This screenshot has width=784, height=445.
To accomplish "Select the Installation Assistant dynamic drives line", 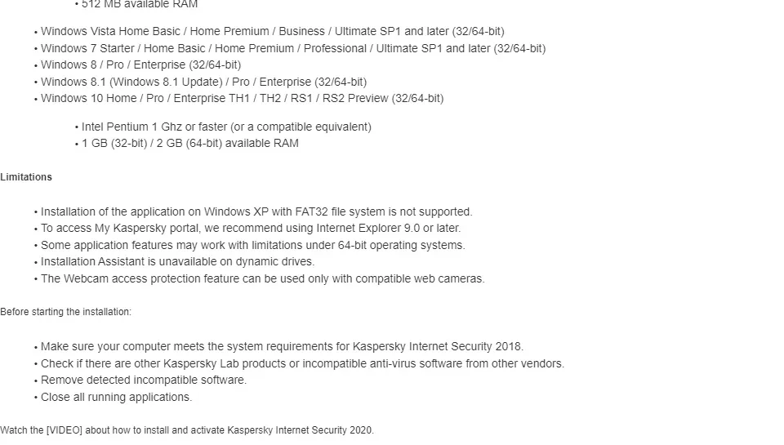I will pos(177,262).
